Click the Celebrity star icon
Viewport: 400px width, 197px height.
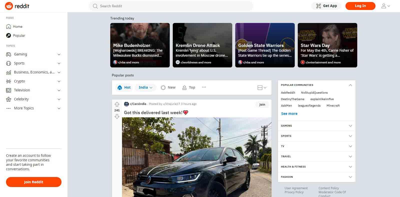[8, 99]
